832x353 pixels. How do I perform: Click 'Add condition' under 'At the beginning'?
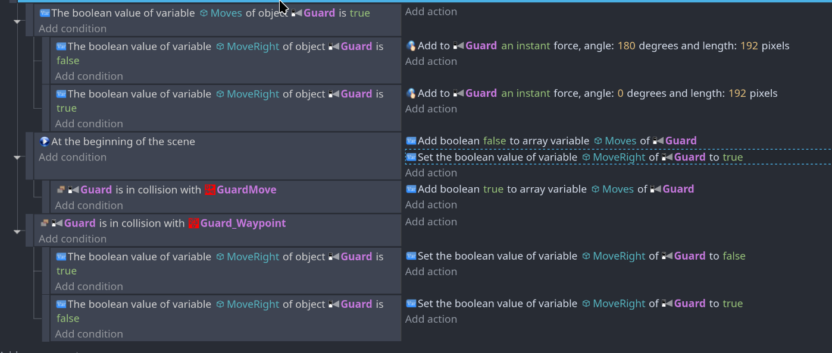(73, 157)
